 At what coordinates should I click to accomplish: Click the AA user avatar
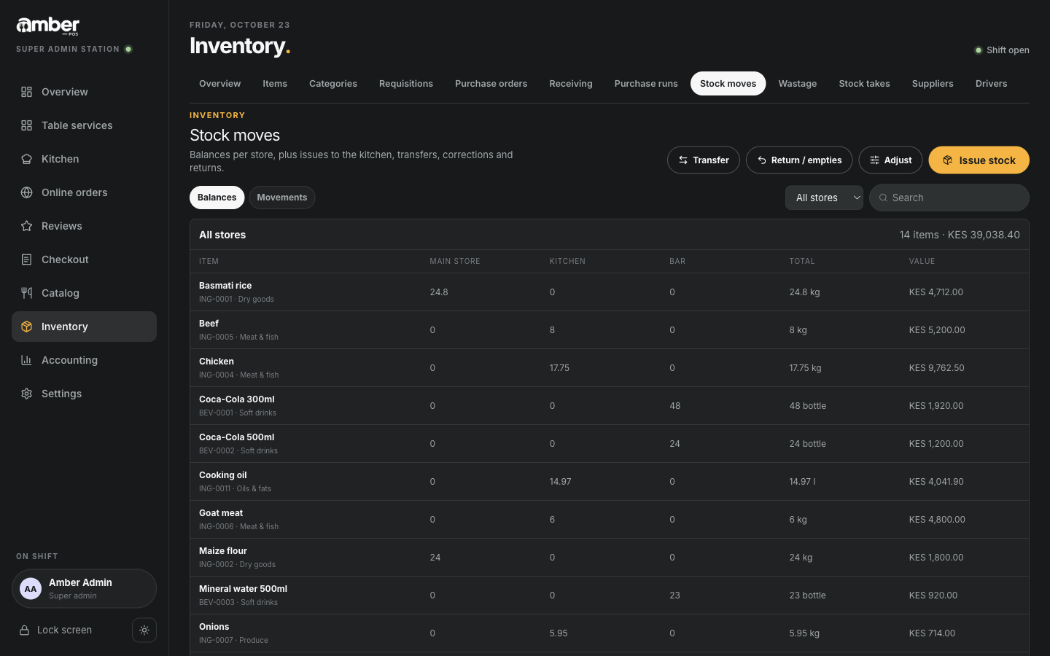[x=31, y=589]
